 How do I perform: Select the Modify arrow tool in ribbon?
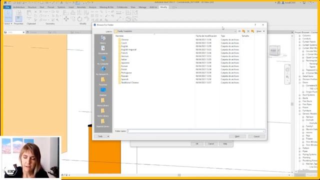(x=8, y=16)
